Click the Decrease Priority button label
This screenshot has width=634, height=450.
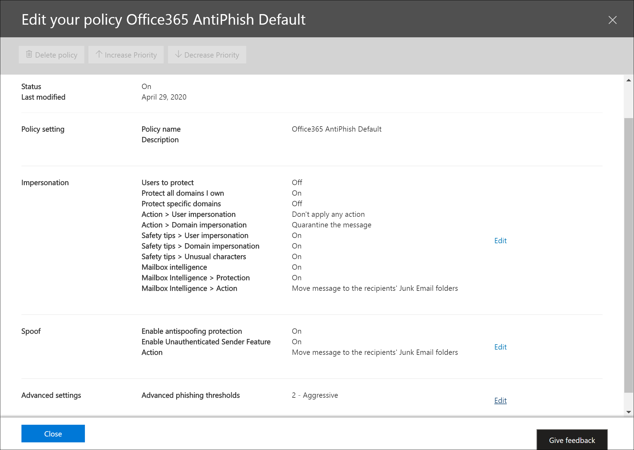212,55
